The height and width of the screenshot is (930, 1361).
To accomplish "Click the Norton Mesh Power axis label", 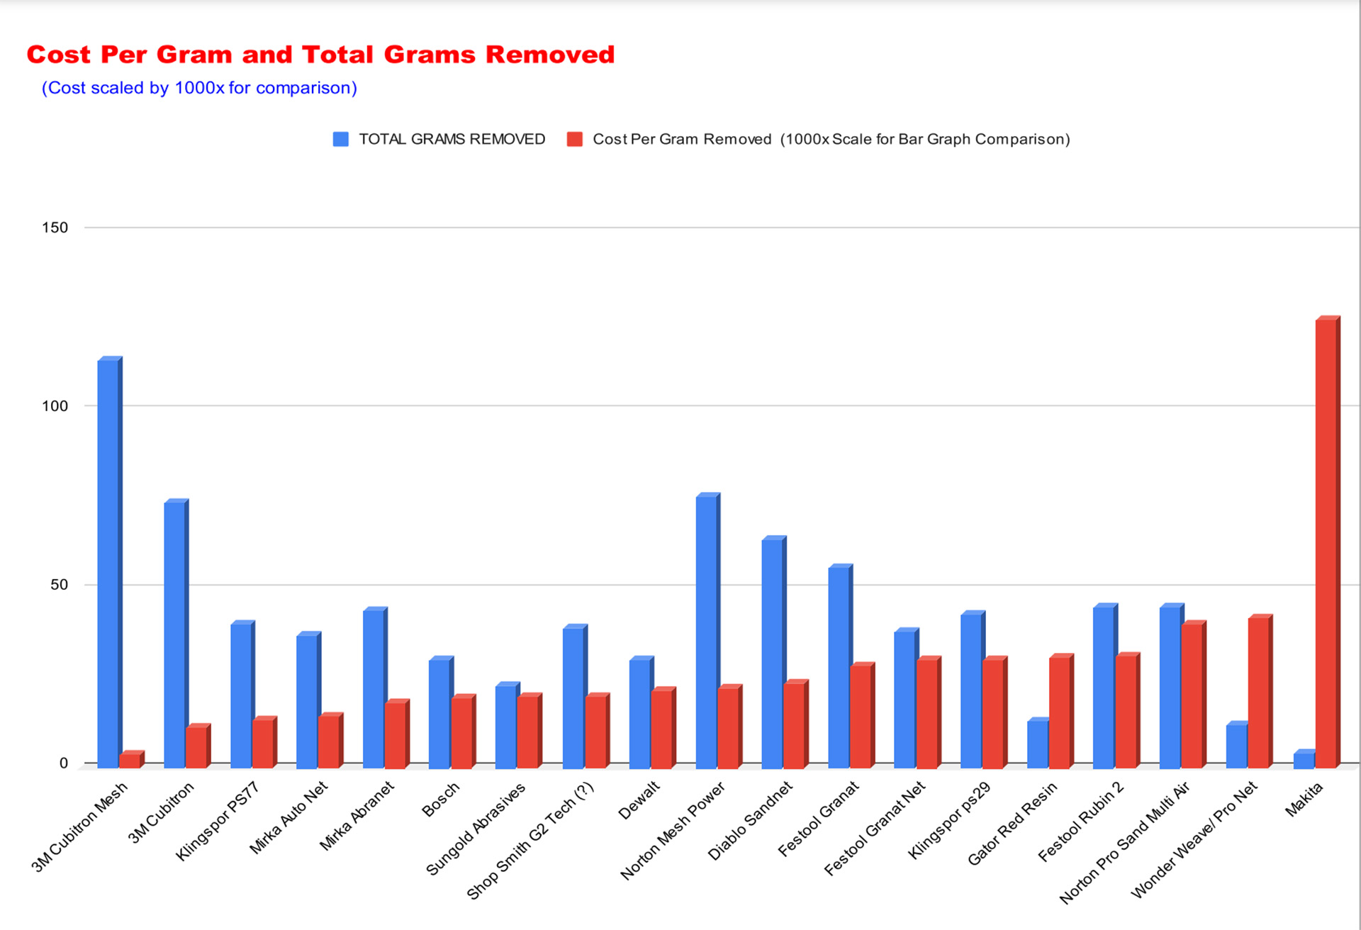I will [x=673, y=831].
